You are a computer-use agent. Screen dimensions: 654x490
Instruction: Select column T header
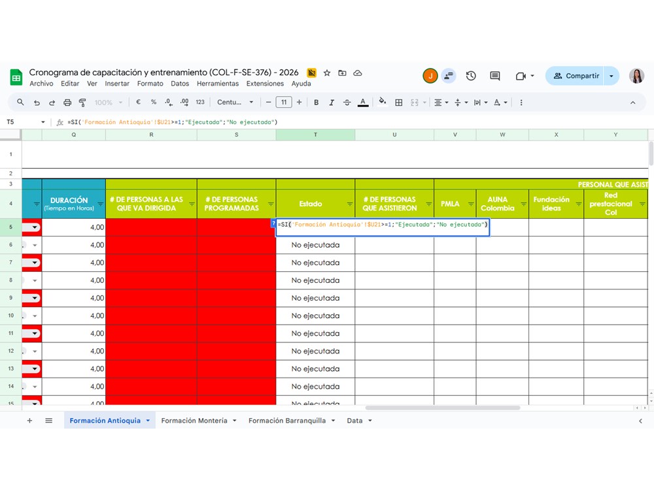coord(315,135)
